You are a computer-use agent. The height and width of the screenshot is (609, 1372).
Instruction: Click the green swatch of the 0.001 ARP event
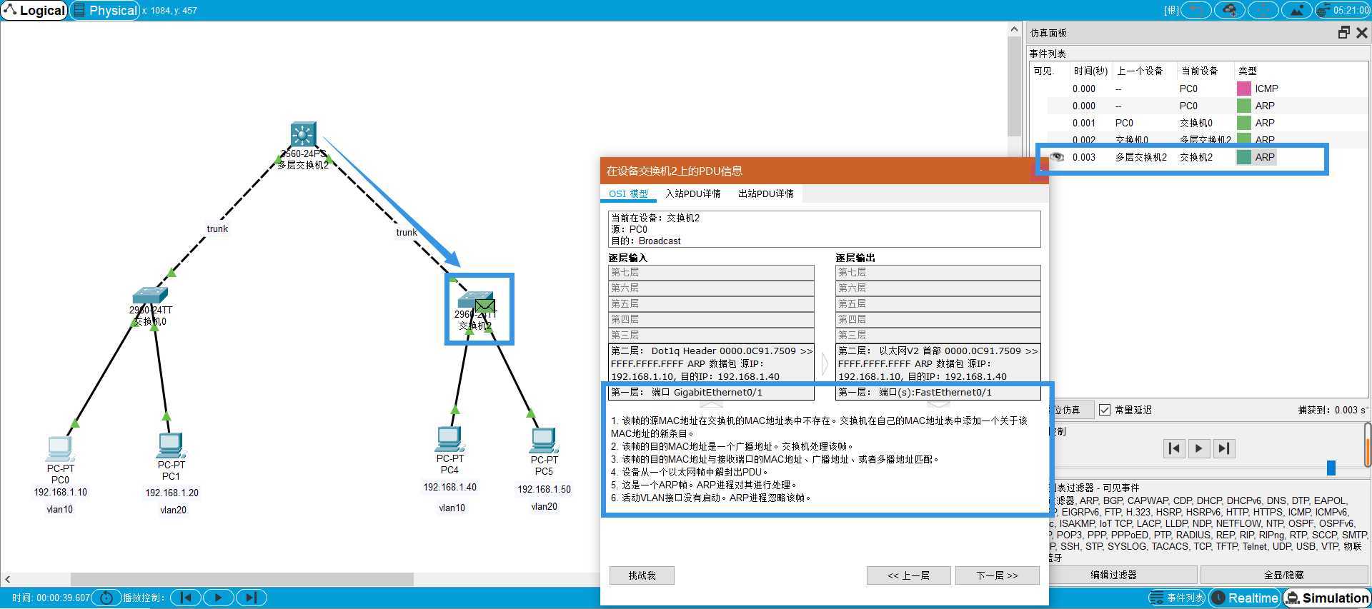1244,123
